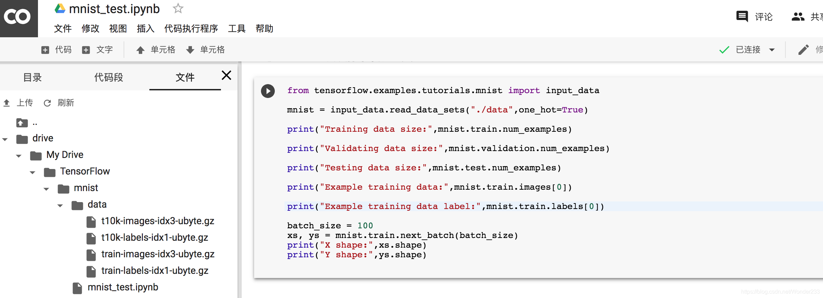The height and width of the screenshot is (298, 823).
Task: Open the 视图 menu
Action: click(x=118, y=29)
